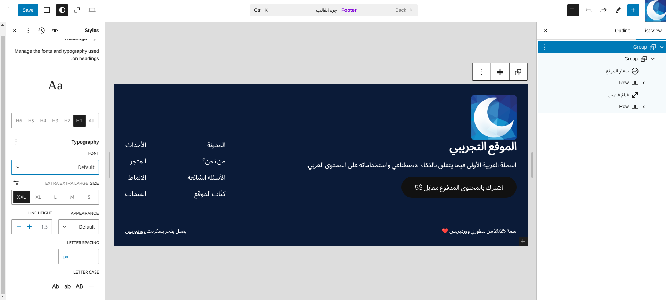This screenshot has width=666, height=301.
Task: Open the Appearance Default dropdown
Action: click(79, 227)
